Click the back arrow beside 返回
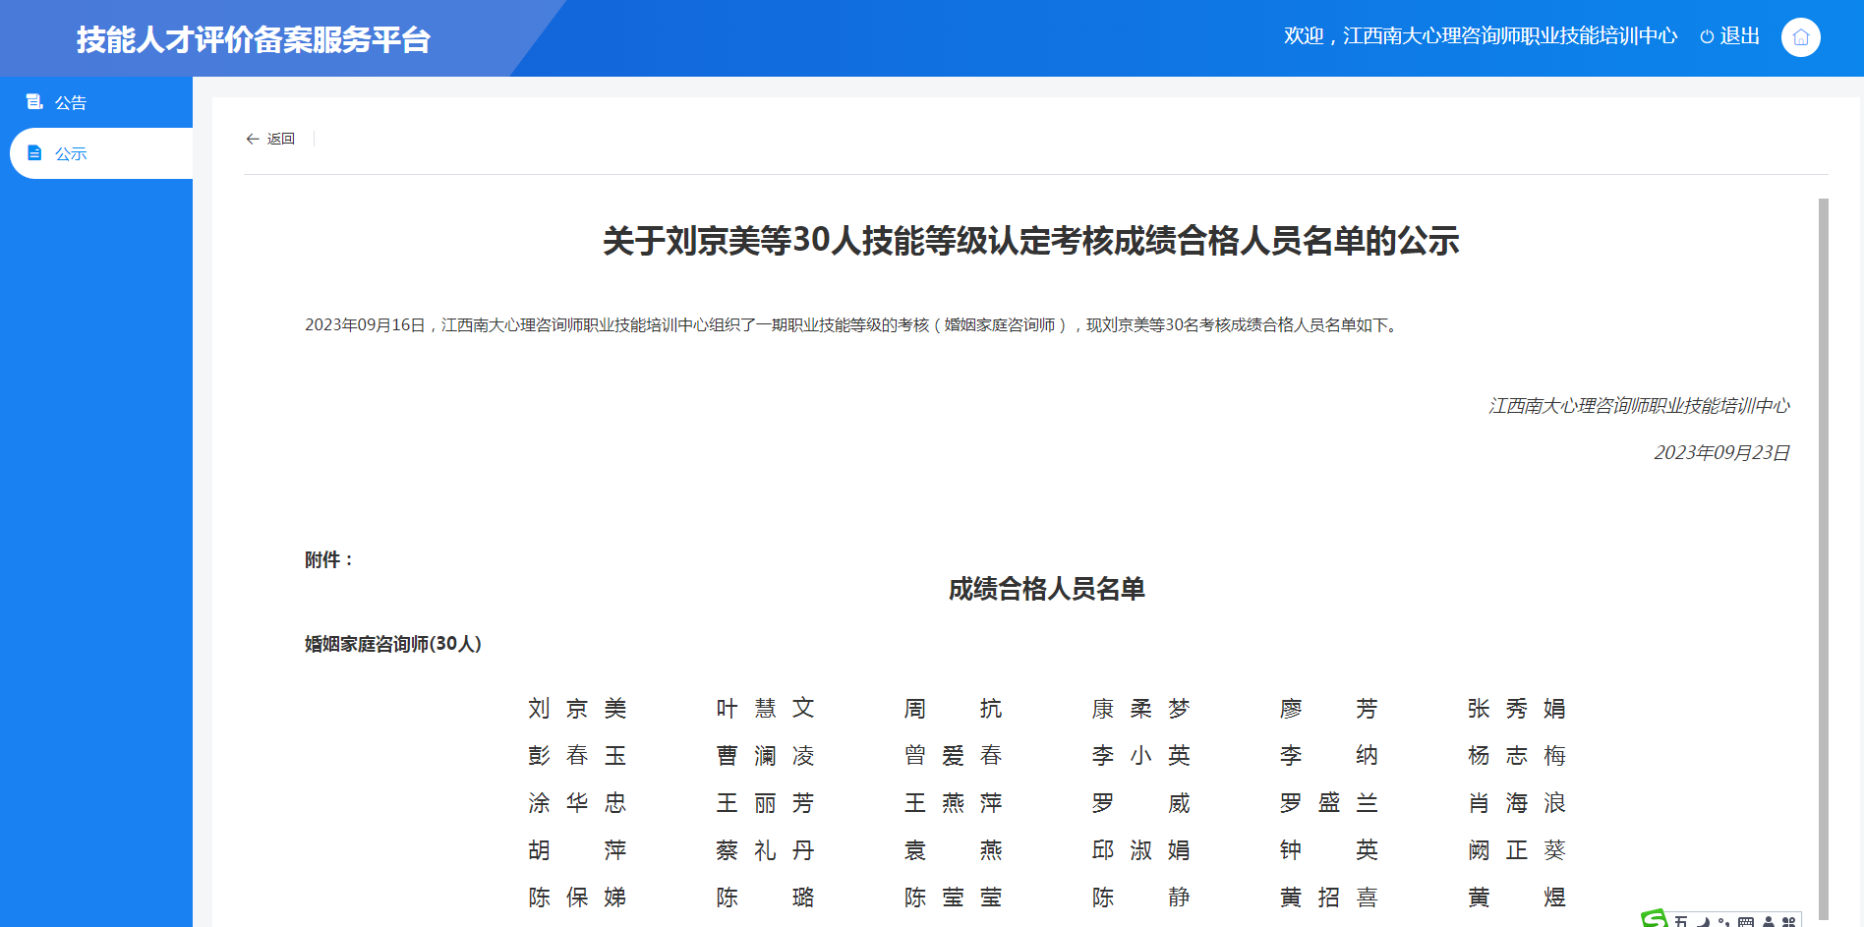Image resolution: width=1864 pixels, height=927 pixels. (253, 139)
